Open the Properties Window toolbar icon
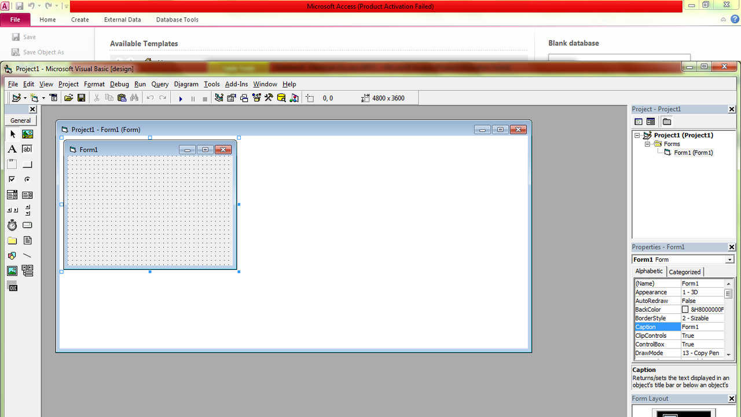The height and width of the screenshot is (417, 741). coord(232,98)
